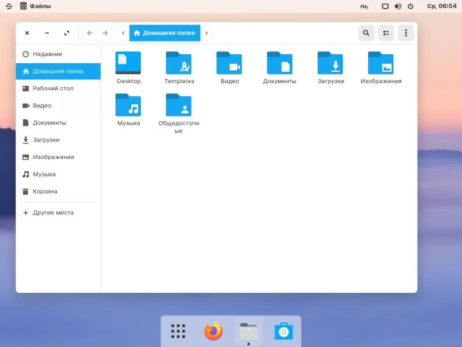Open the Файлы app menu in top bar
Viewport: 462px width, 347px height.
[35, 6]
